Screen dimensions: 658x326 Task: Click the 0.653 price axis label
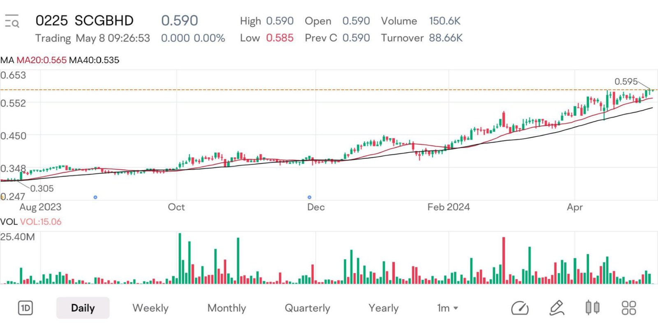click(x=13, y=75)
